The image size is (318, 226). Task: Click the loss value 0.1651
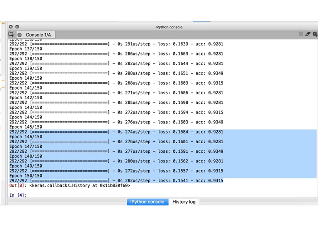180,73
